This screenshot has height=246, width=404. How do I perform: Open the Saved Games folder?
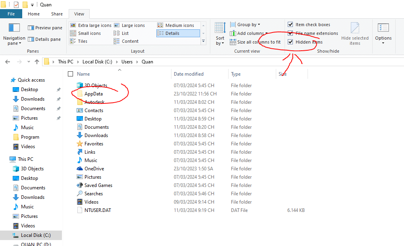[98, 185]
